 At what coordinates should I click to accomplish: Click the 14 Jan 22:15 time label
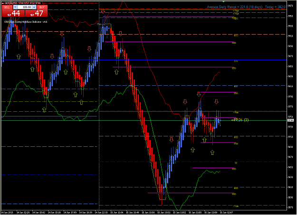(101, 213)
